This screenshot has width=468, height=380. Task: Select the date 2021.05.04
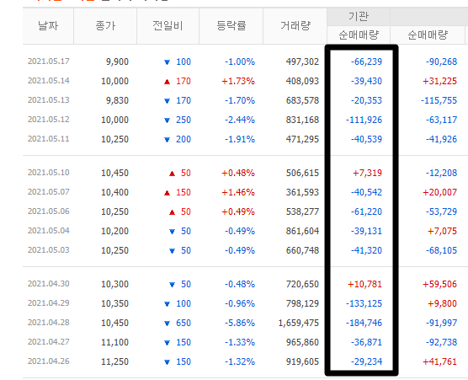[x=49, y=231]
